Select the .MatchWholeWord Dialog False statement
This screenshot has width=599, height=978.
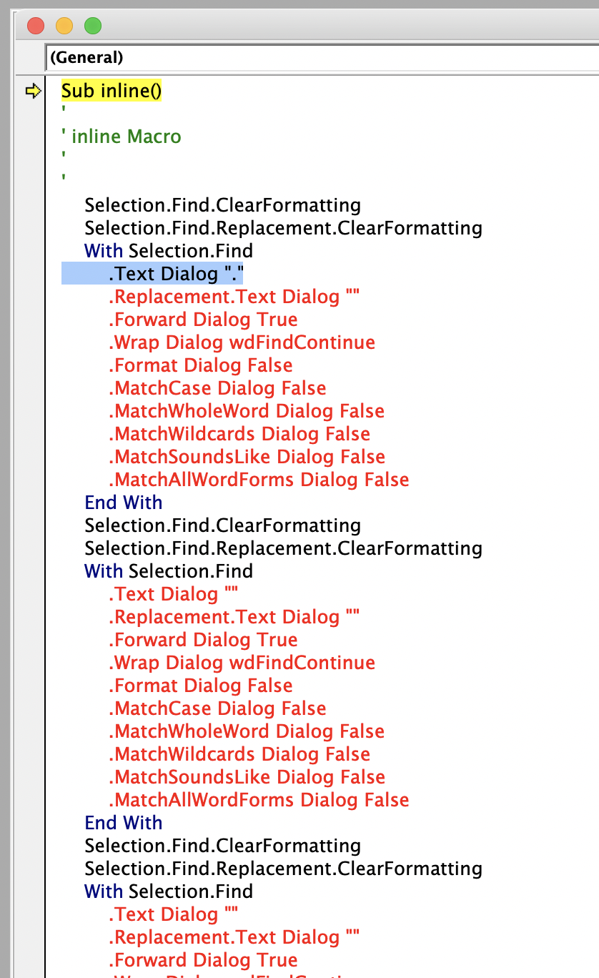247,410
